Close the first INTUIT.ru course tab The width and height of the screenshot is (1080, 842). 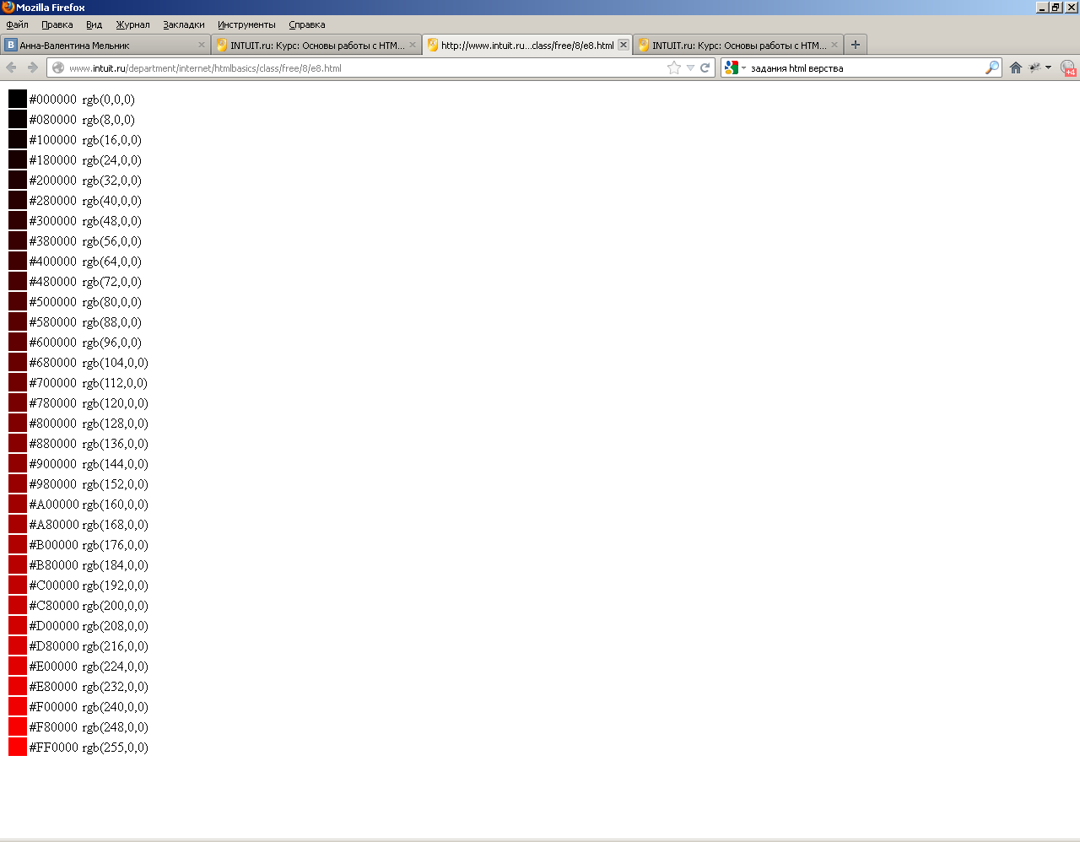pos(413,45)
